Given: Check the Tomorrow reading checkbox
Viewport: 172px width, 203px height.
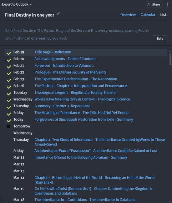Looking at the screenshot, I should coord(8,126).
